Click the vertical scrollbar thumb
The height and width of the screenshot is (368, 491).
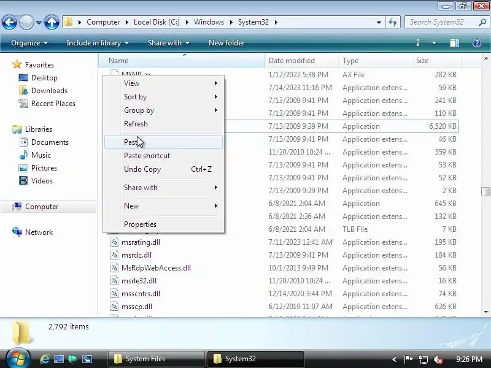(485, 191)
